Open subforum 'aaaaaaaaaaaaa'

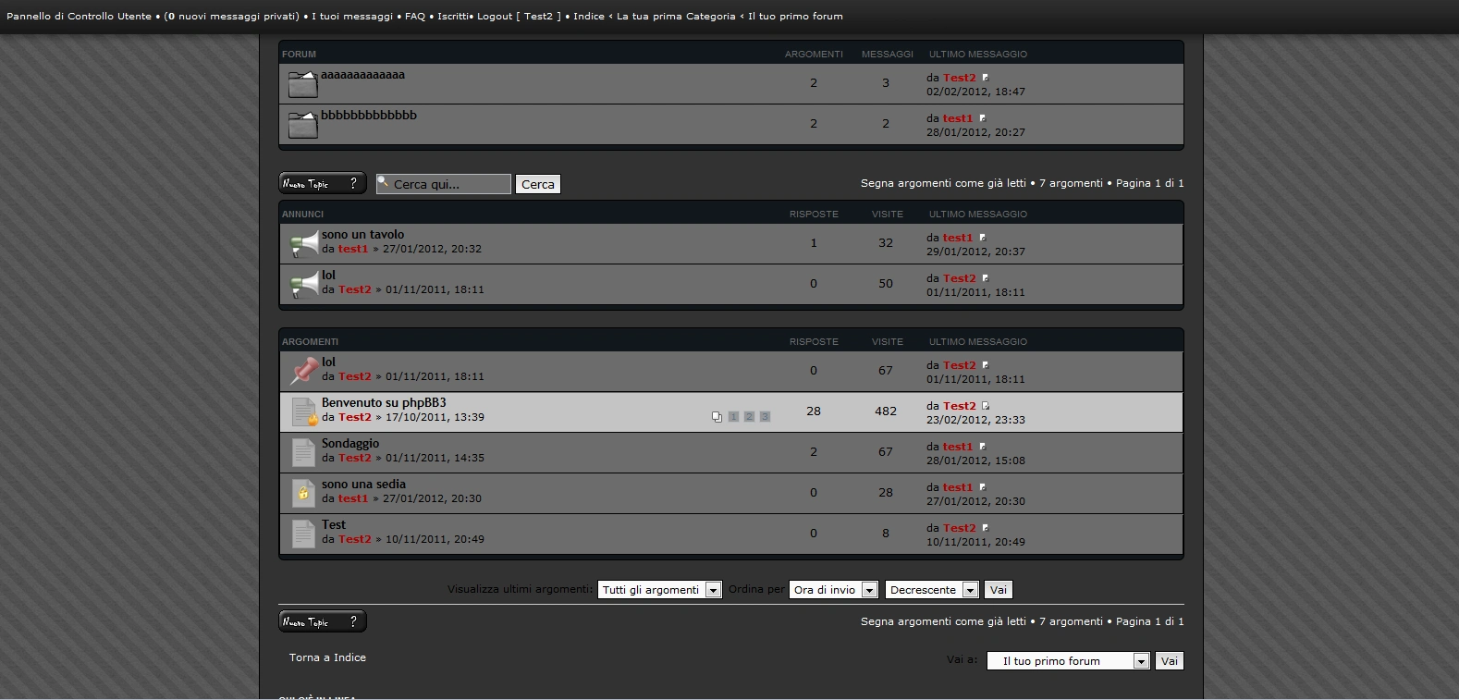362,75
